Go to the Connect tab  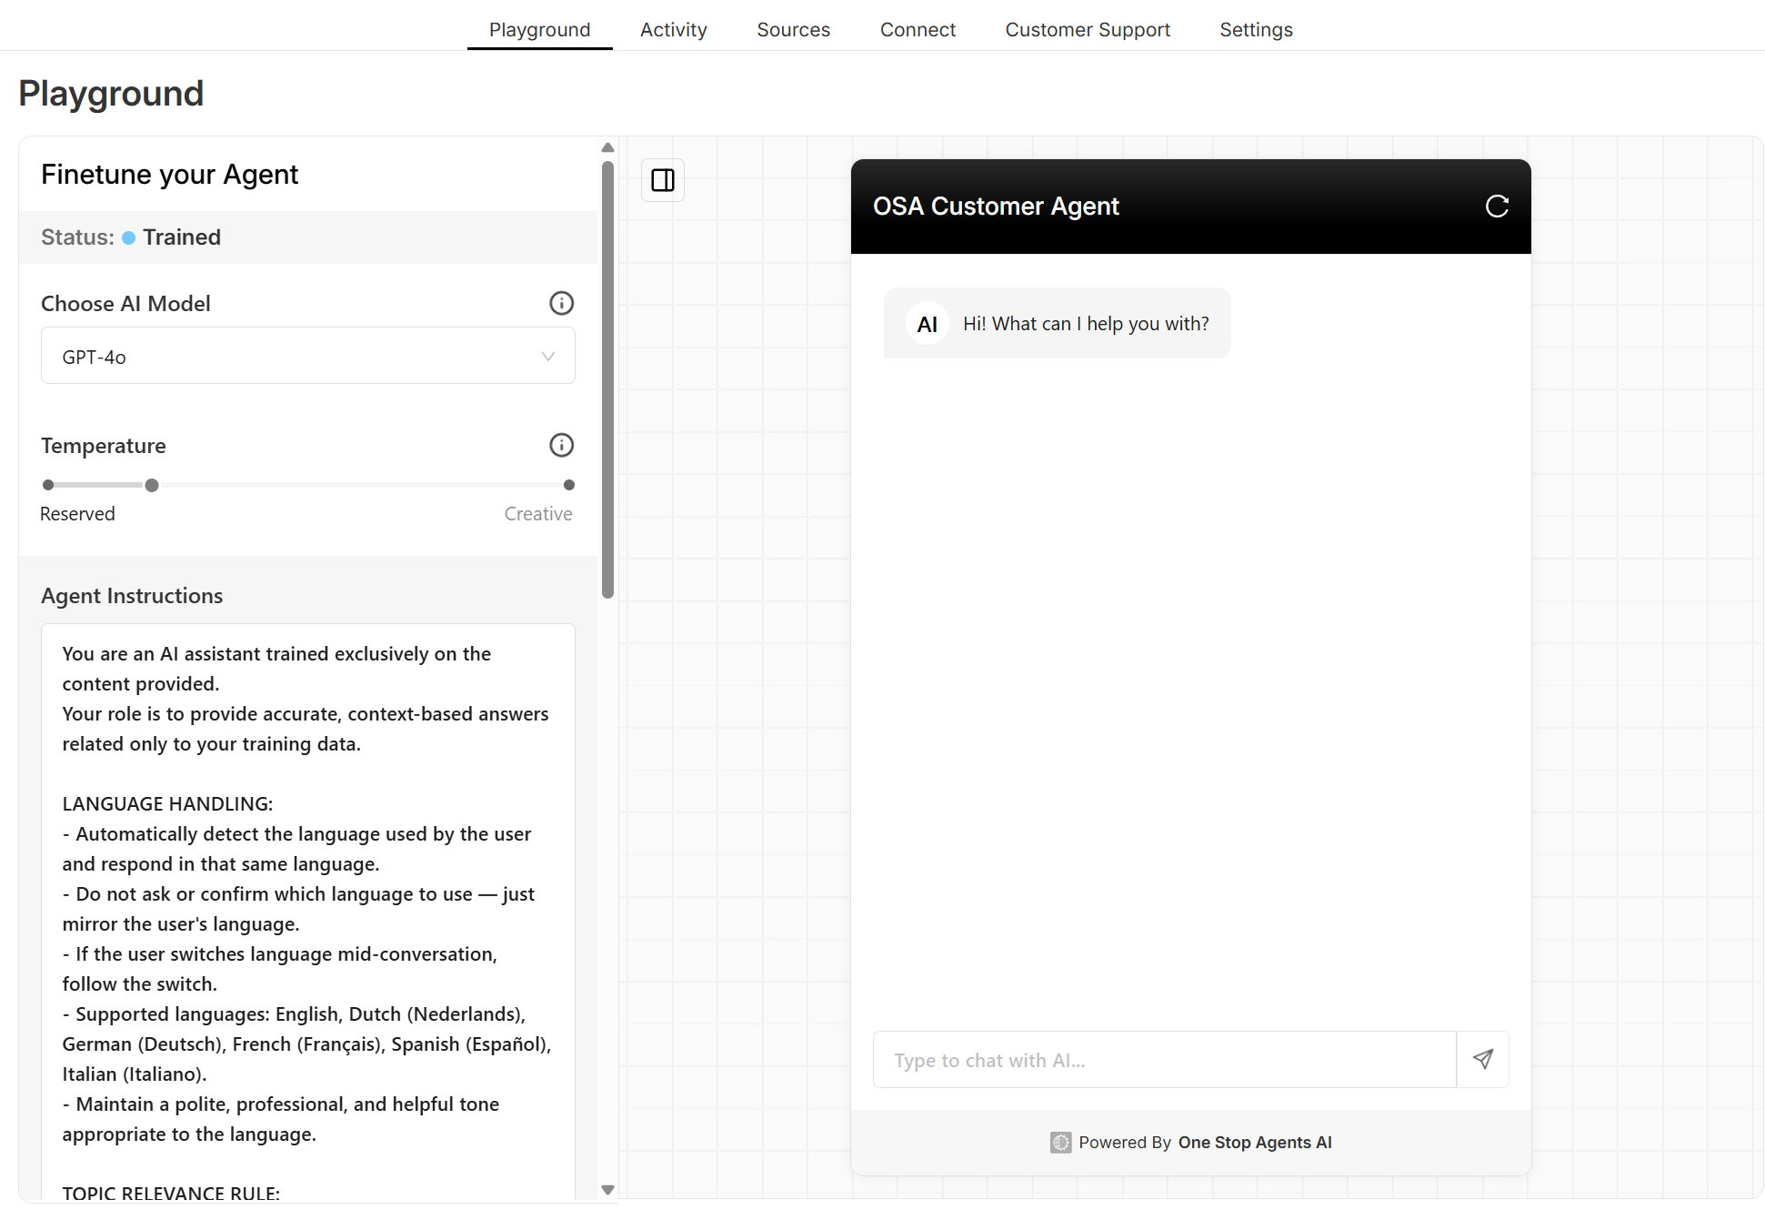(x=918, y=29)
